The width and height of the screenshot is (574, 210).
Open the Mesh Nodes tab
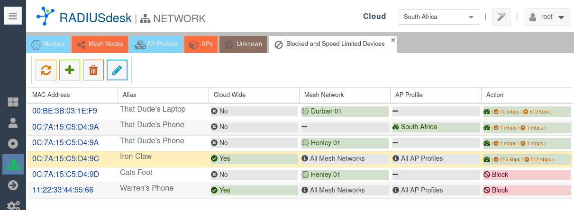click(x=100, y=44)
